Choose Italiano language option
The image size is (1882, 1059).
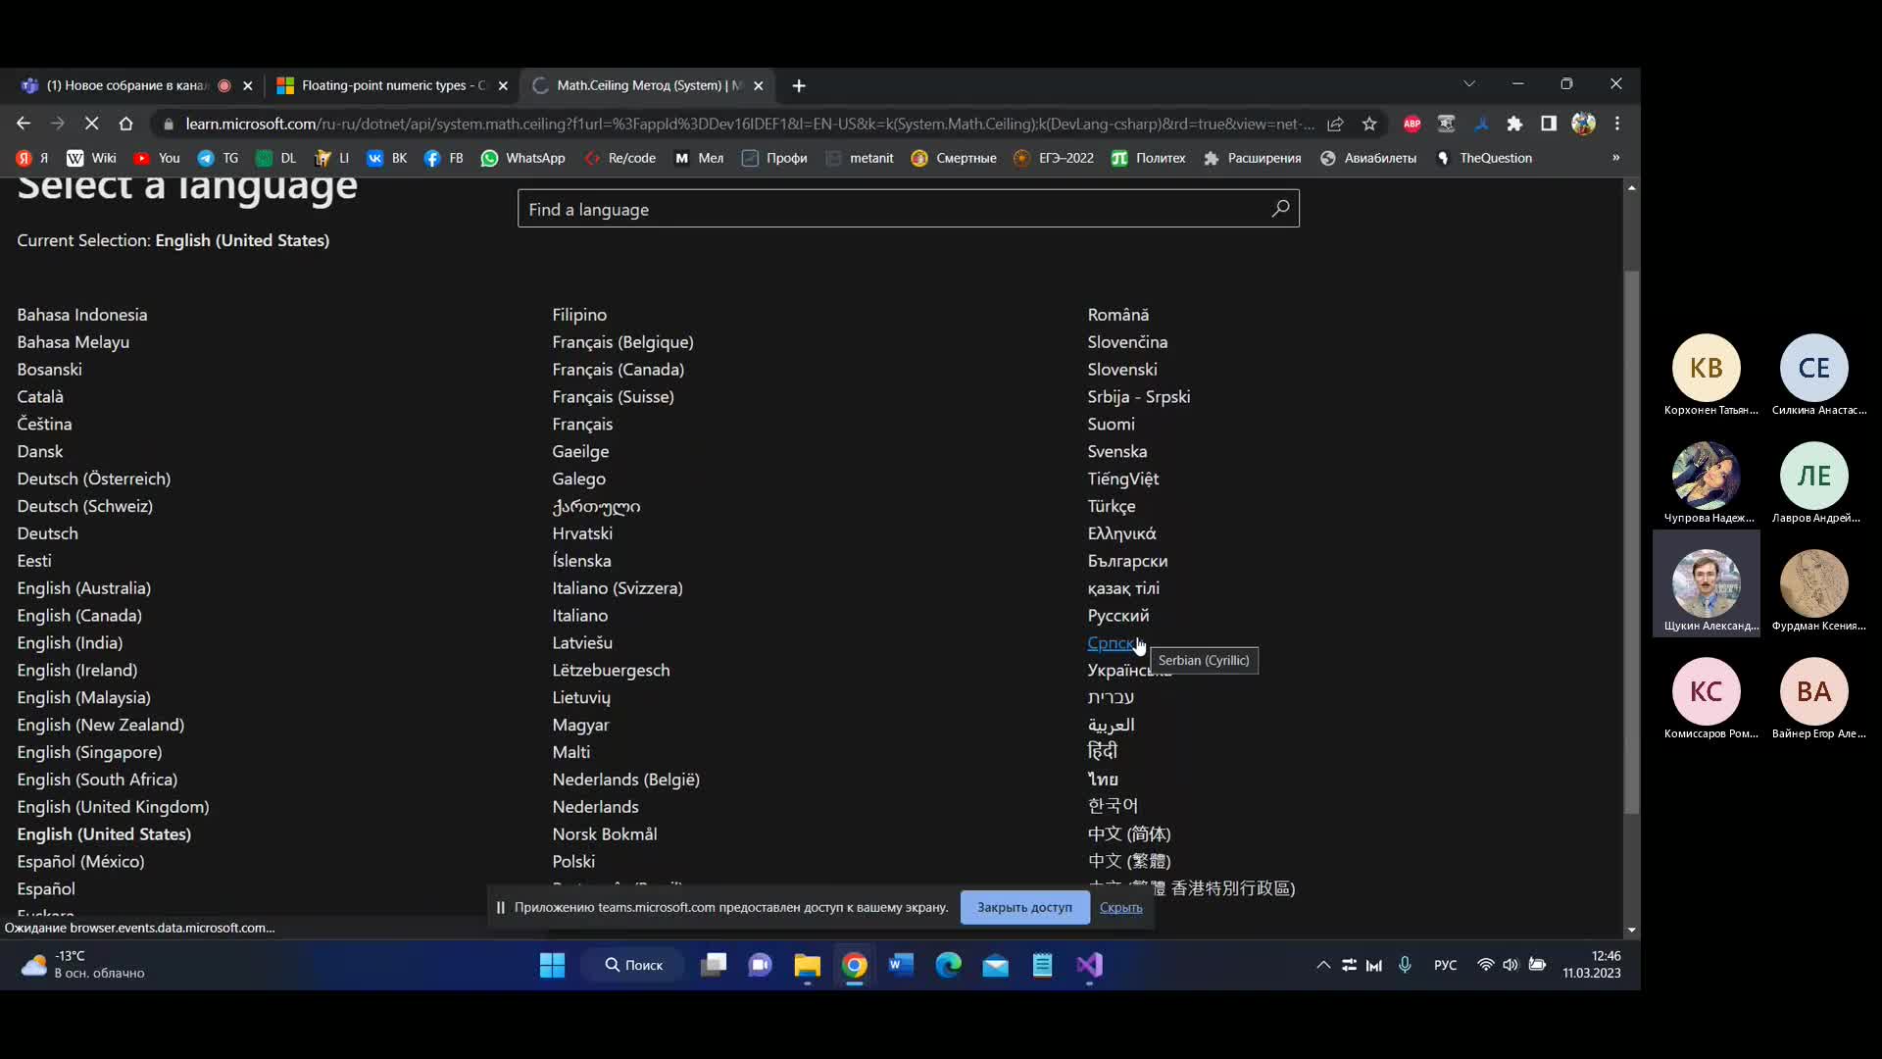(579, 616)
